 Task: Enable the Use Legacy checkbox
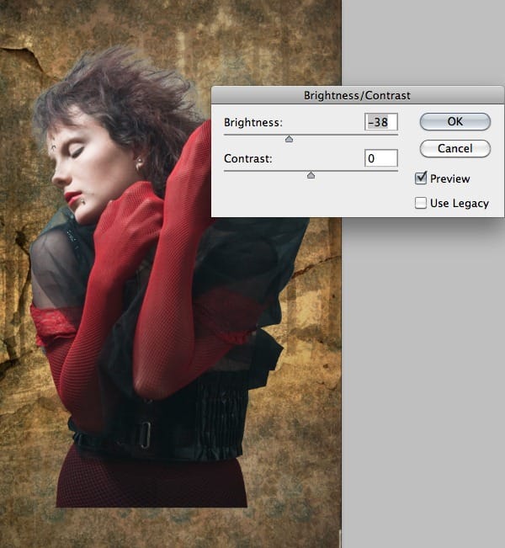421,203
